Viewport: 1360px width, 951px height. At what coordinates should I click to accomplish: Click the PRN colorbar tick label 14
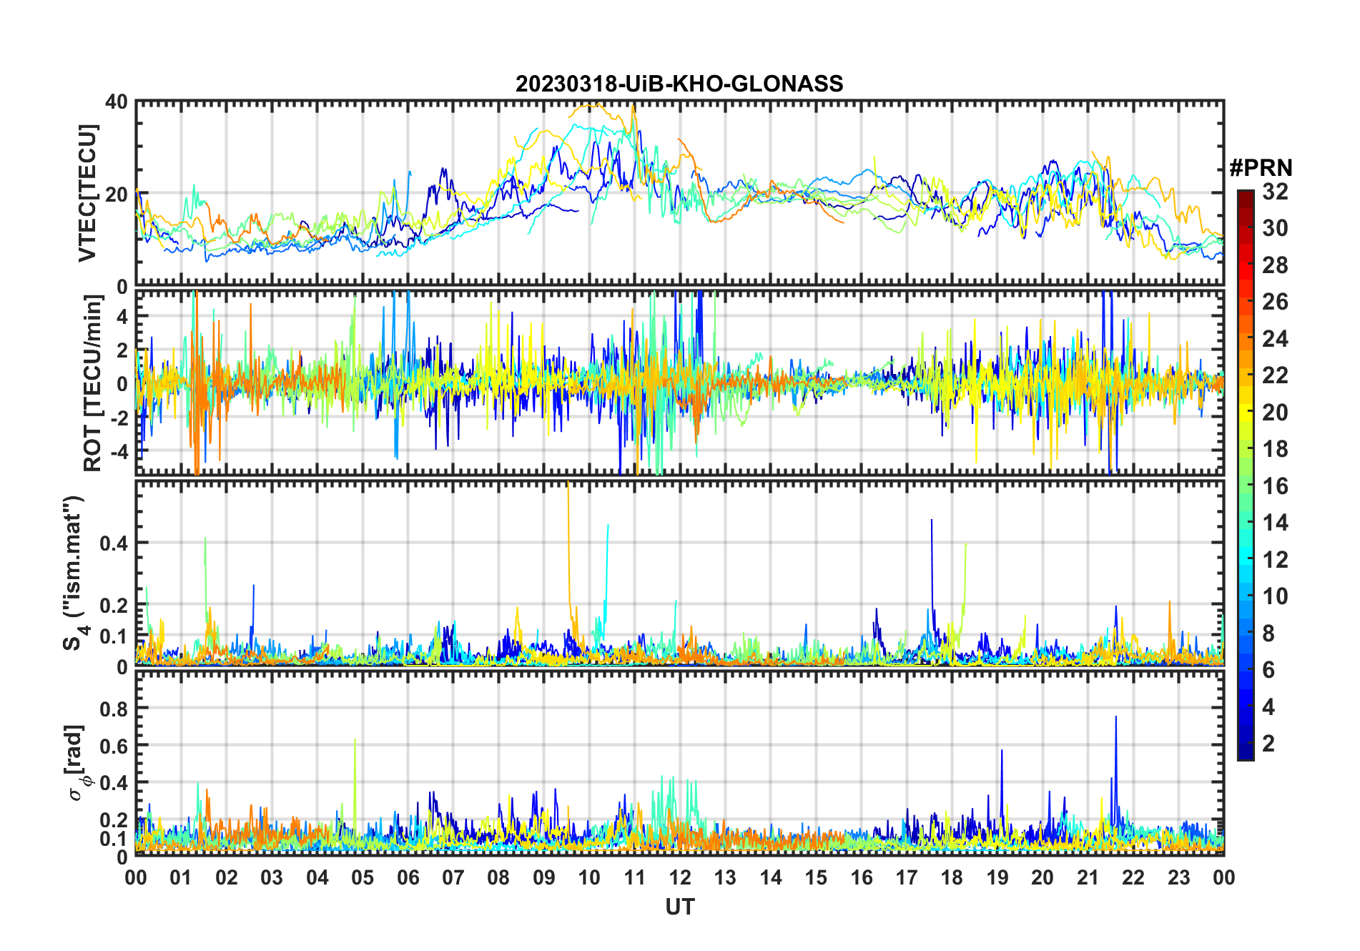point(1275,523)
